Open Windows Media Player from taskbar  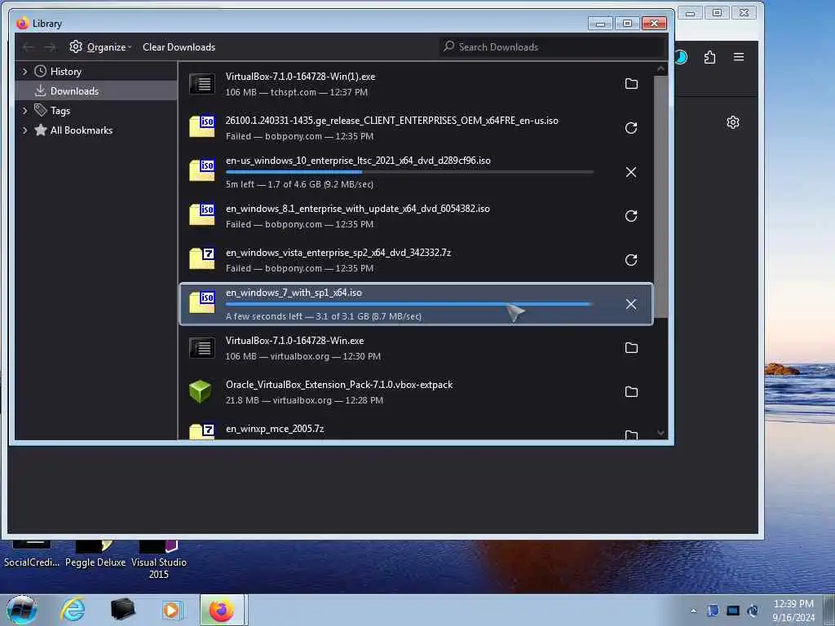tap(172, 610)
